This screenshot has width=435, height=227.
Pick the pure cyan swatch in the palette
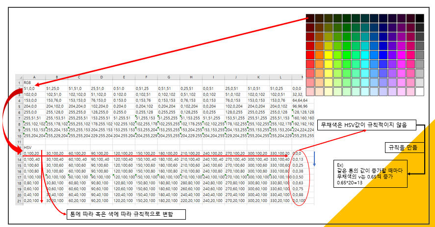coord(365,55)
